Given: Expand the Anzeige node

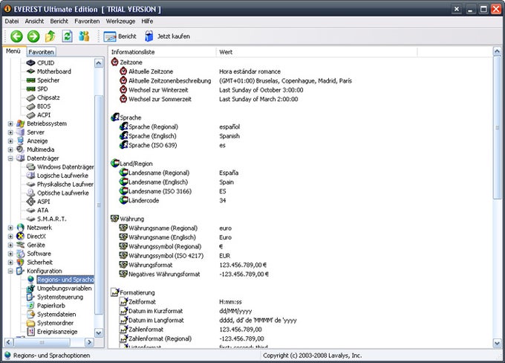Looking at the screenshot, I should tap(10, 141).
